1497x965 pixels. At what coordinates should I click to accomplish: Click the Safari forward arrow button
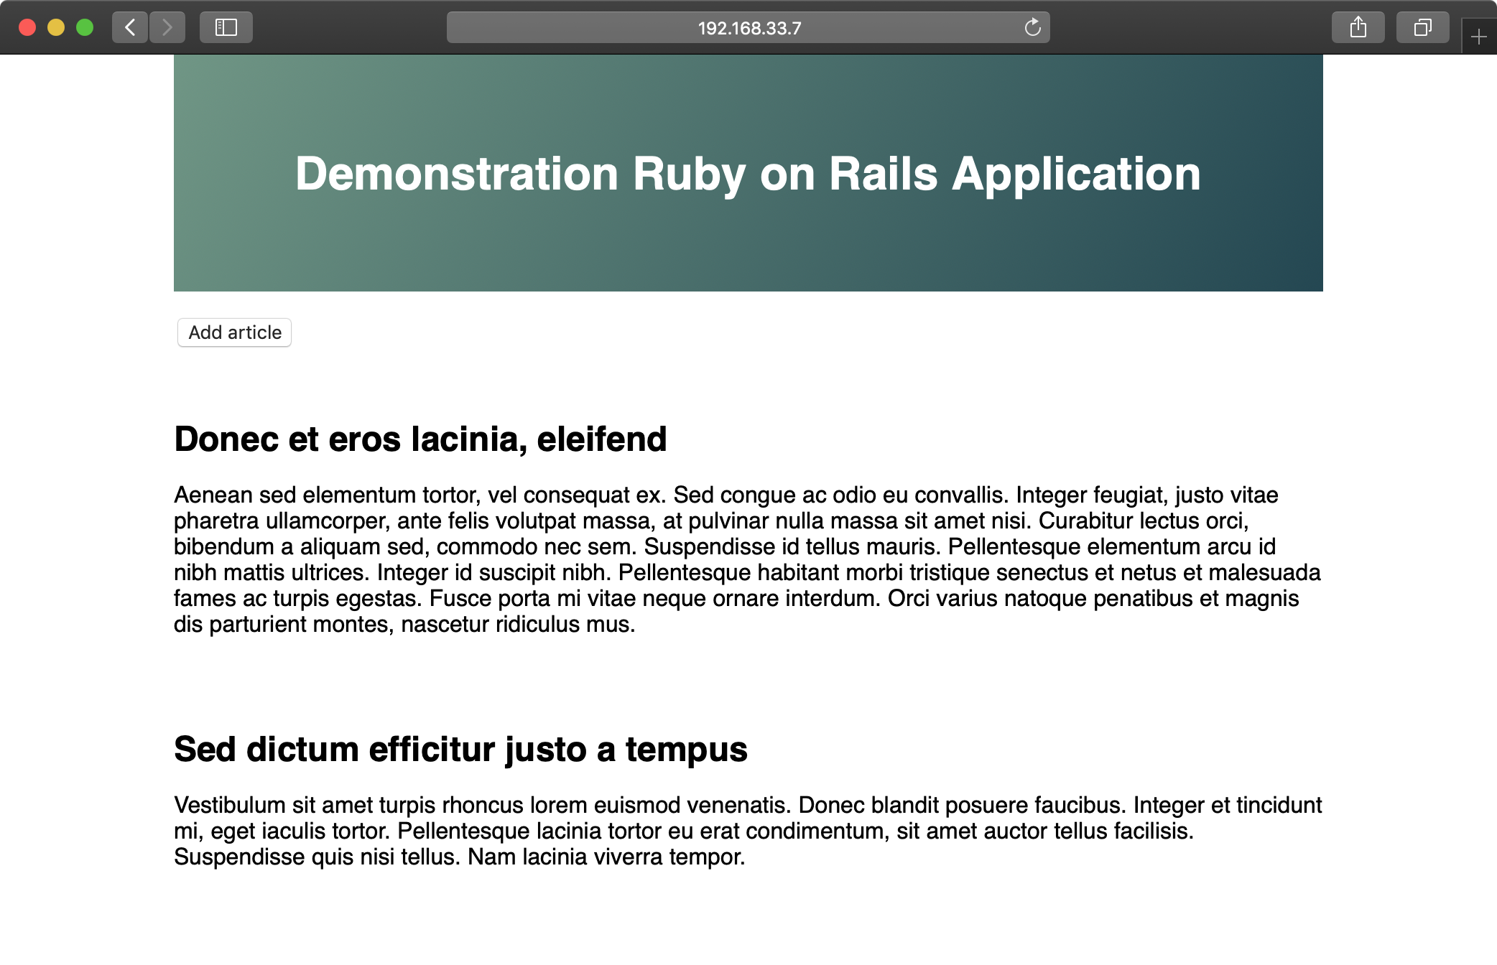(167, 27)
